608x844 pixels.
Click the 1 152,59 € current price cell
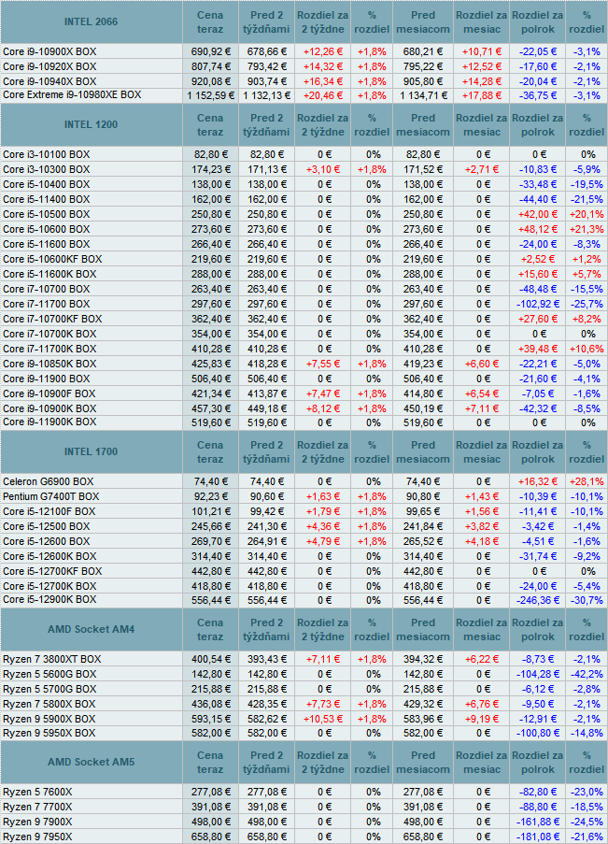point(210,95)
